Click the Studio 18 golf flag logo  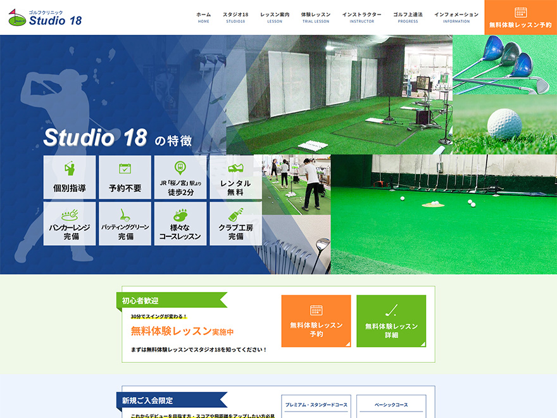pyautogui.click(x=17, y=18)
